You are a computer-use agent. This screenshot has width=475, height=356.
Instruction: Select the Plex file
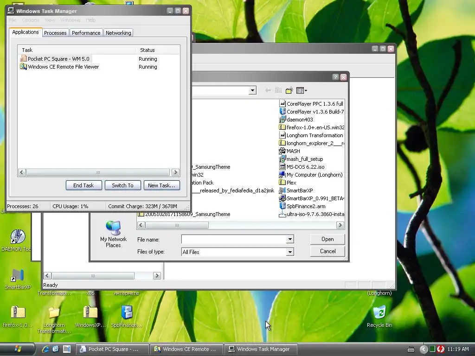(288, 182)
